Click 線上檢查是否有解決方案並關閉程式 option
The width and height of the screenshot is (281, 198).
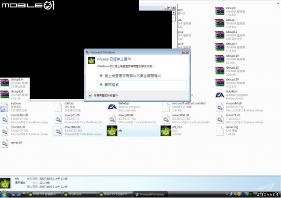(x=133, y=76)
